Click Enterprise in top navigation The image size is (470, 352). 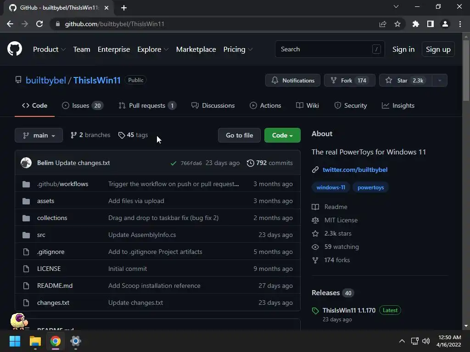click(x=114, y=49)
